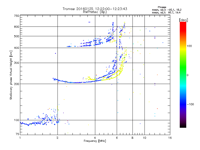200x150 pixels.
Task: Click the colorbar tick label '0'
Action: pyautogui.click(x=187, y=75)
